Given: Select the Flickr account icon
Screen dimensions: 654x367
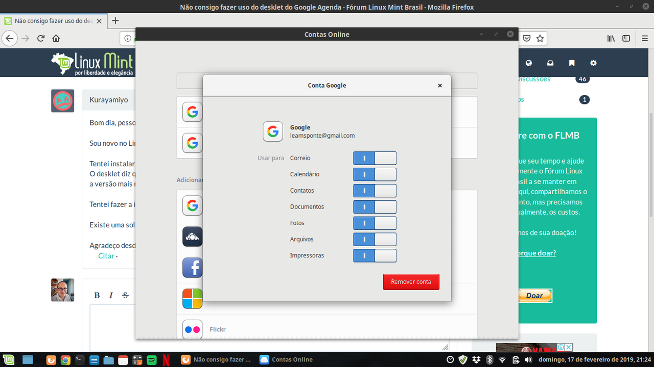Looking at the screenshot, I should [x=193, y=329].
